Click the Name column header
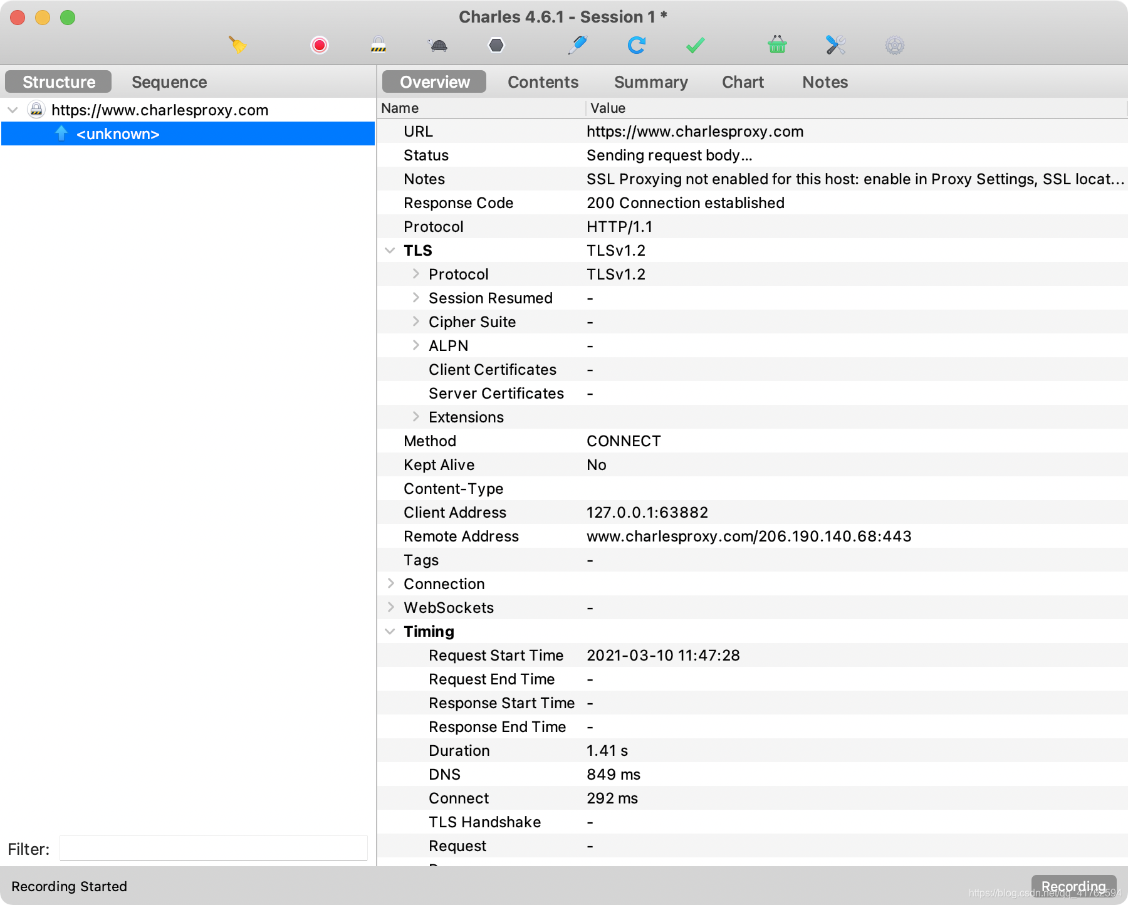1128x905 pixels. (481, 108)
